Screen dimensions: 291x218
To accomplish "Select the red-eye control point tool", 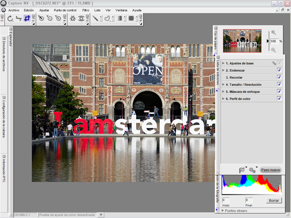I will 81,18.
